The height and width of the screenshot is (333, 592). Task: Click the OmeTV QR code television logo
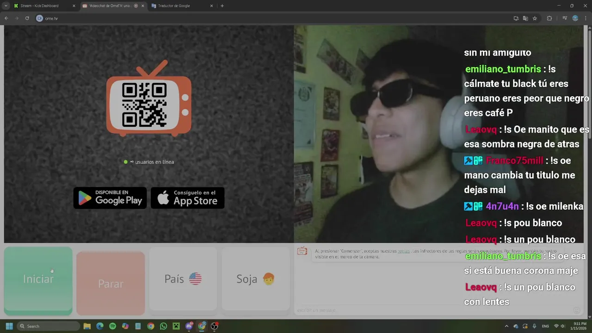(x=148, y=98)
